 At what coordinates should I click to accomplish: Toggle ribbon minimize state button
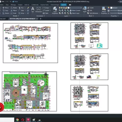coord(70,5)
